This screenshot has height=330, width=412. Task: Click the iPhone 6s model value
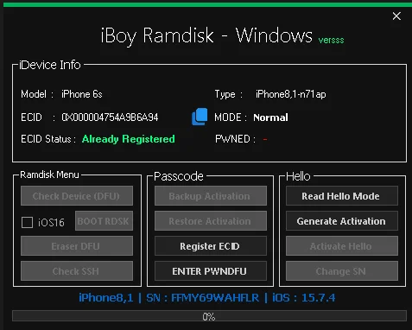(82, 94)
